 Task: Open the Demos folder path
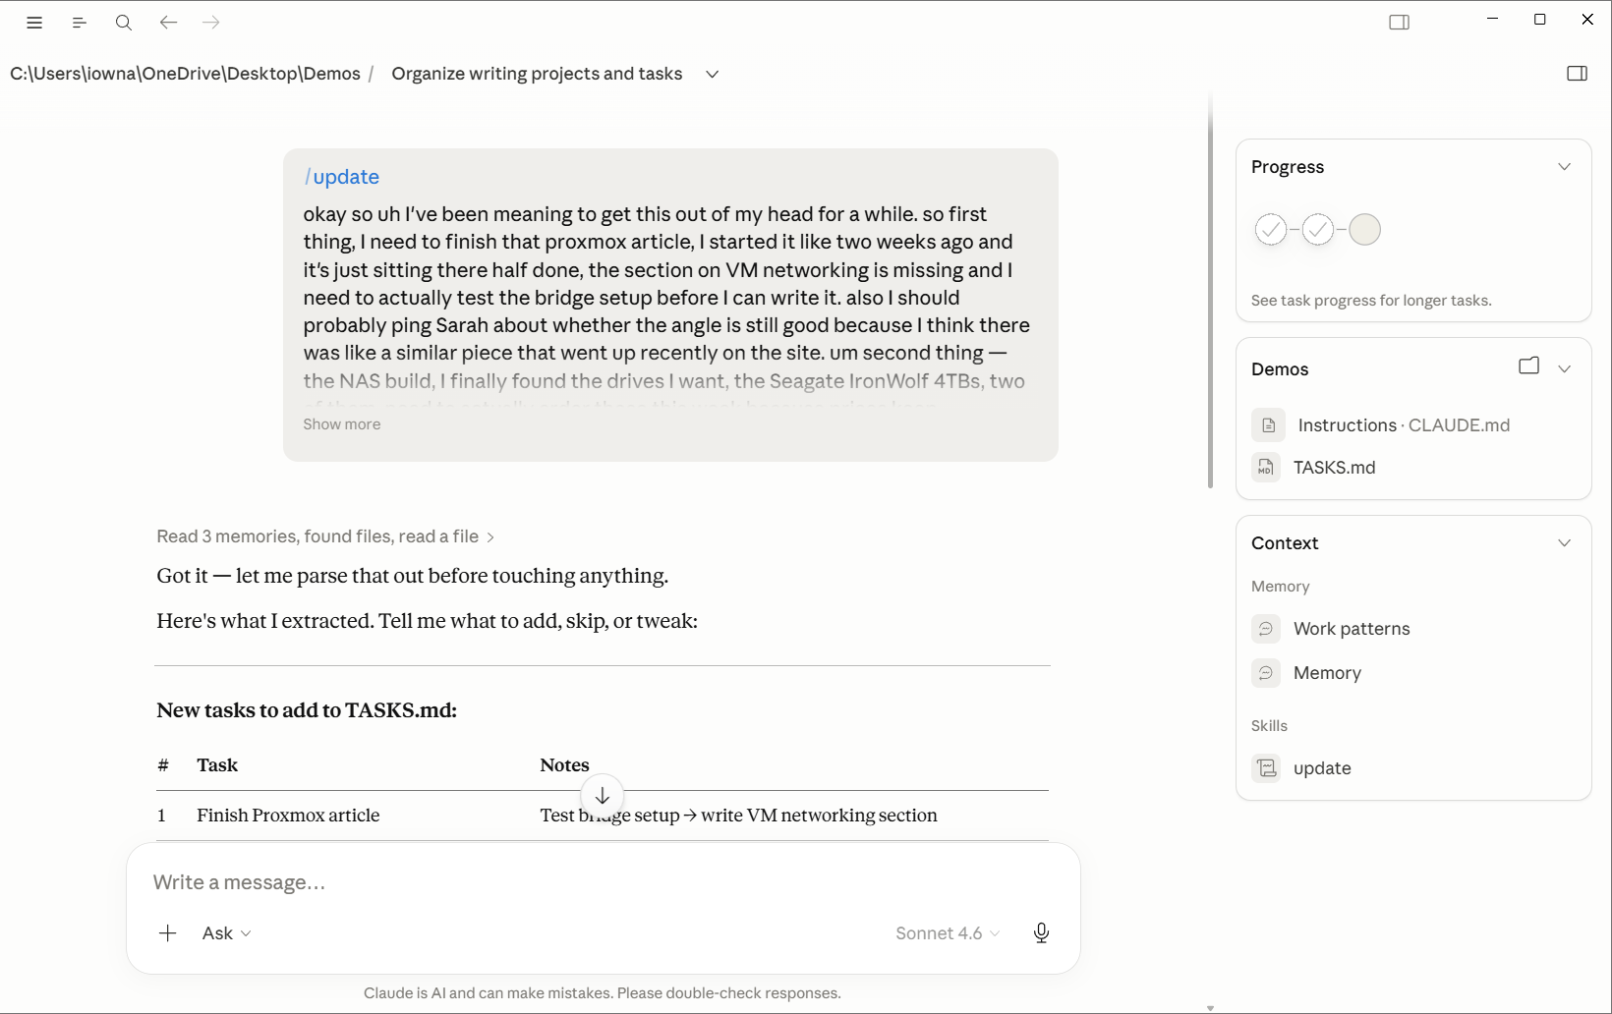185,74
